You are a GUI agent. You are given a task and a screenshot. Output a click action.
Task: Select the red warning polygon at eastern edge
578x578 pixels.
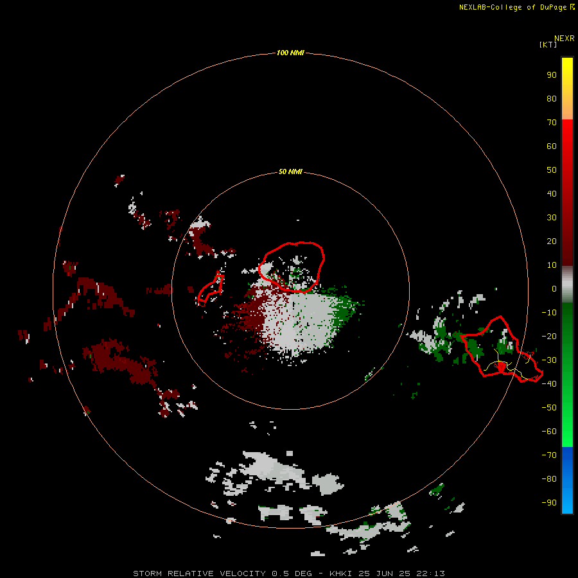coord(502,349)
